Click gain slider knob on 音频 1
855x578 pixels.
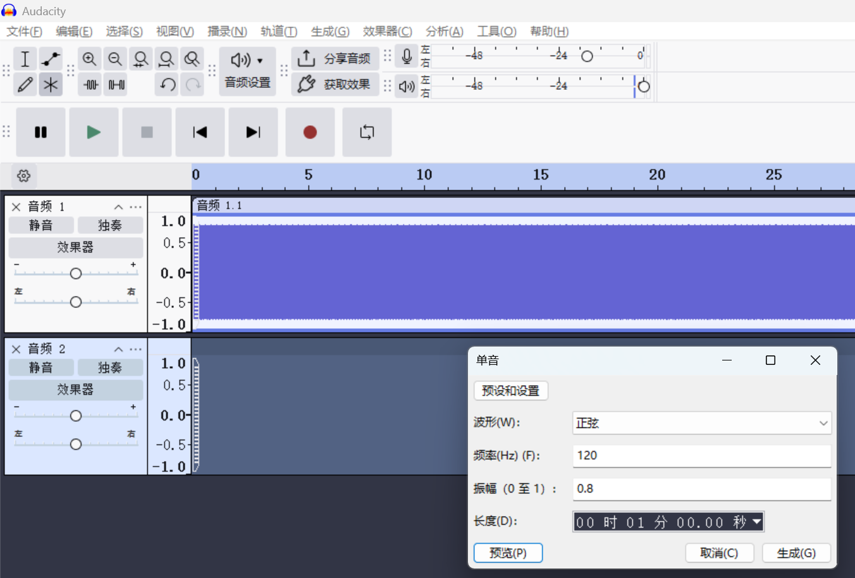[x=76, y=273]
